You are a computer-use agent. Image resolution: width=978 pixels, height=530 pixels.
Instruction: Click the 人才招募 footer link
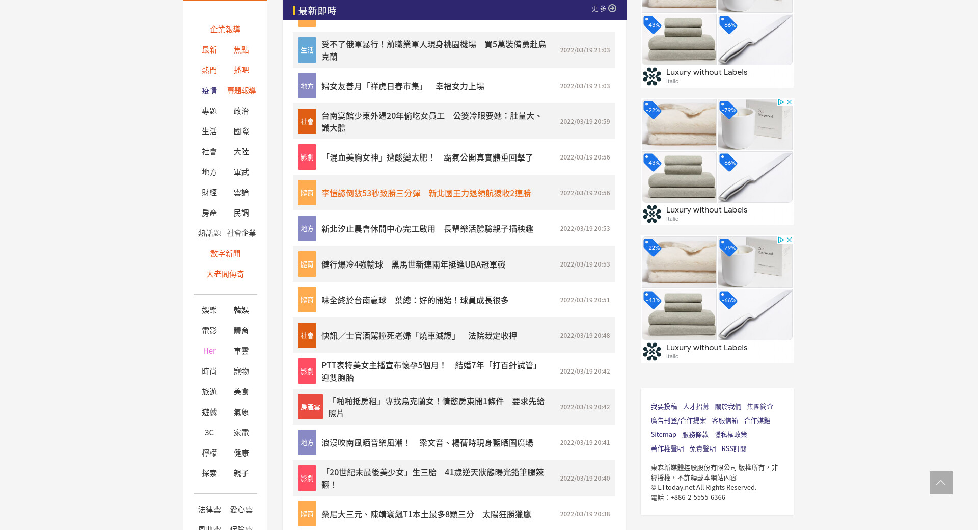pyautogui.click(x=696, y=407)
